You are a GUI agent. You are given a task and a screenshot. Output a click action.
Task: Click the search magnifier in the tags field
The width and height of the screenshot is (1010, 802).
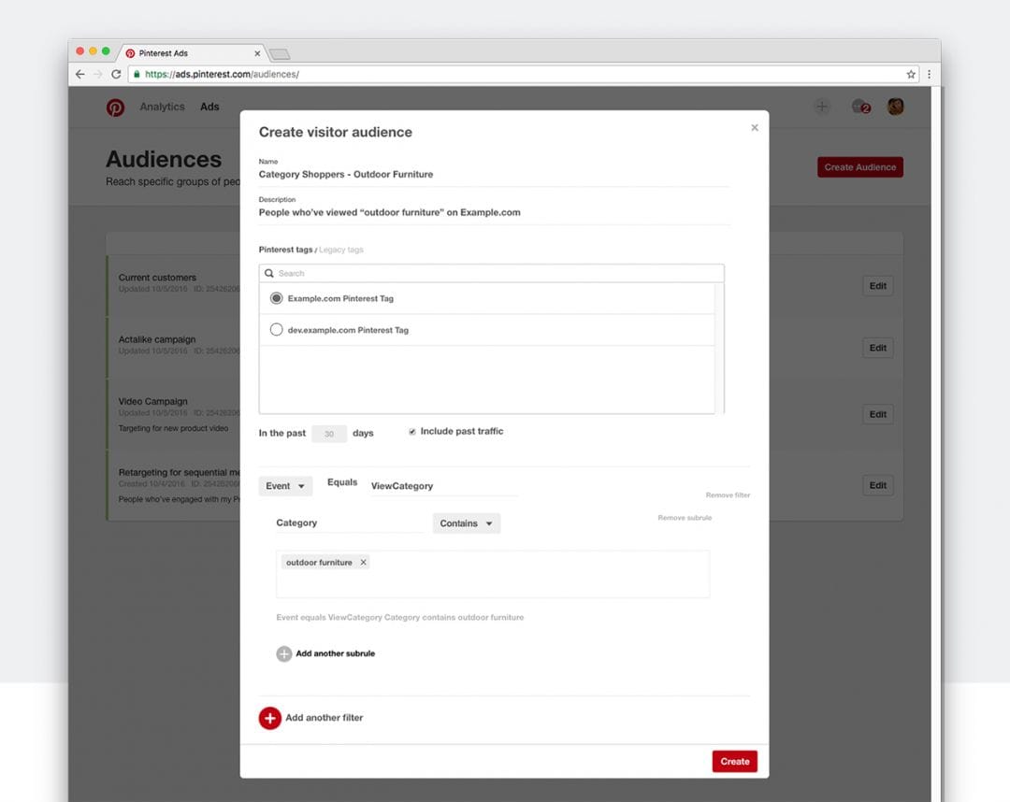click(271, 272)
